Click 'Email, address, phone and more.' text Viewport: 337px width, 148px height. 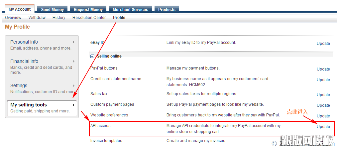click(41, 48)
